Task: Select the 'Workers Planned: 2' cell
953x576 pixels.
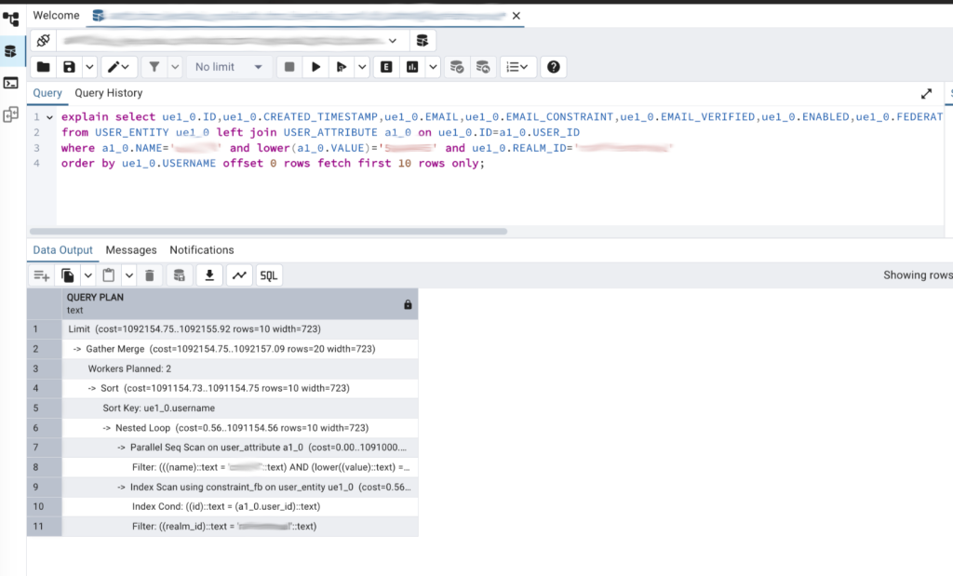Action: tap(239, 368)
